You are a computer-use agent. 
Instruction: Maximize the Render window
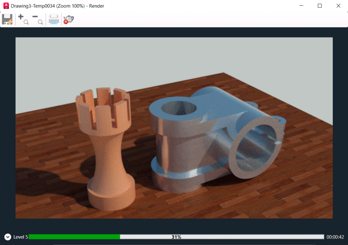319,6
